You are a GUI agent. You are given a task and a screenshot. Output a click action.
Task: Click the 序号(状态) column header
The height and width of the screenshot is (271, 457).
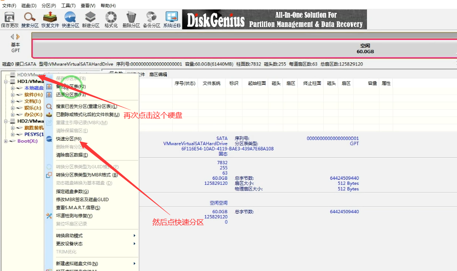click(x=185, y=83)
